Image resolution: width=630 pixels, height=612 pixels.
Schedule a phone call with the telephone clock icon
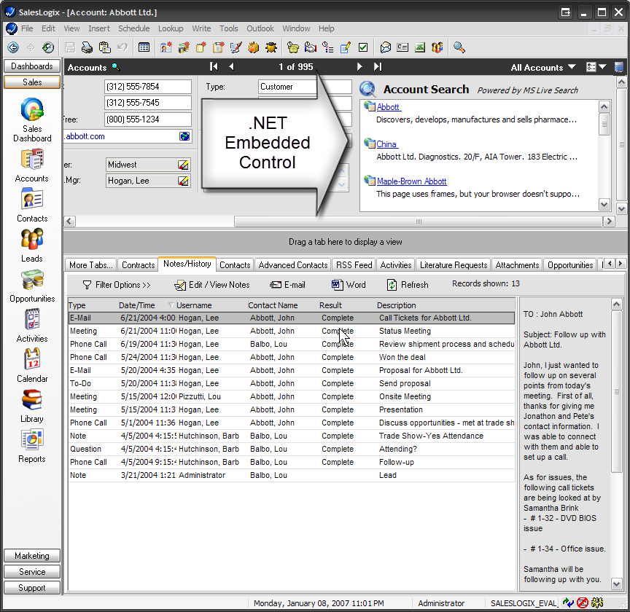pos(293,47)
